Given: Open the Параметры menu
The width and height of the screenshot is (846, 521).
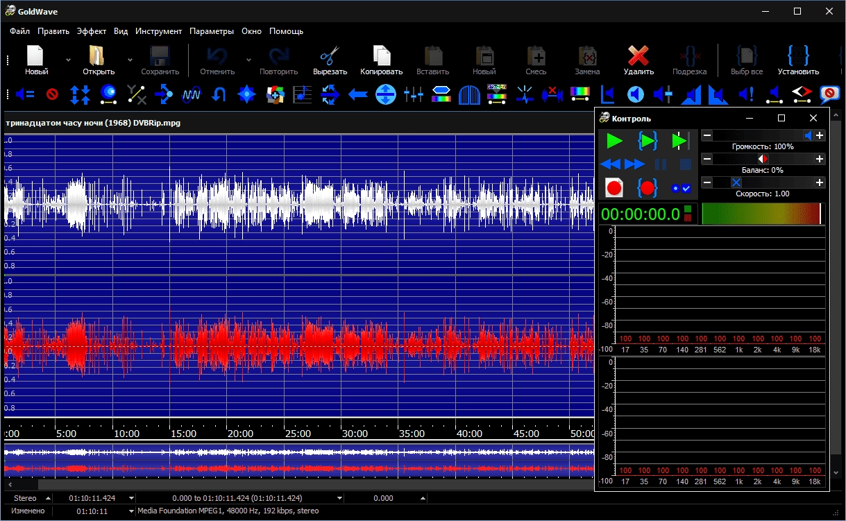Looking at the screenshot, I should point(212,31).
